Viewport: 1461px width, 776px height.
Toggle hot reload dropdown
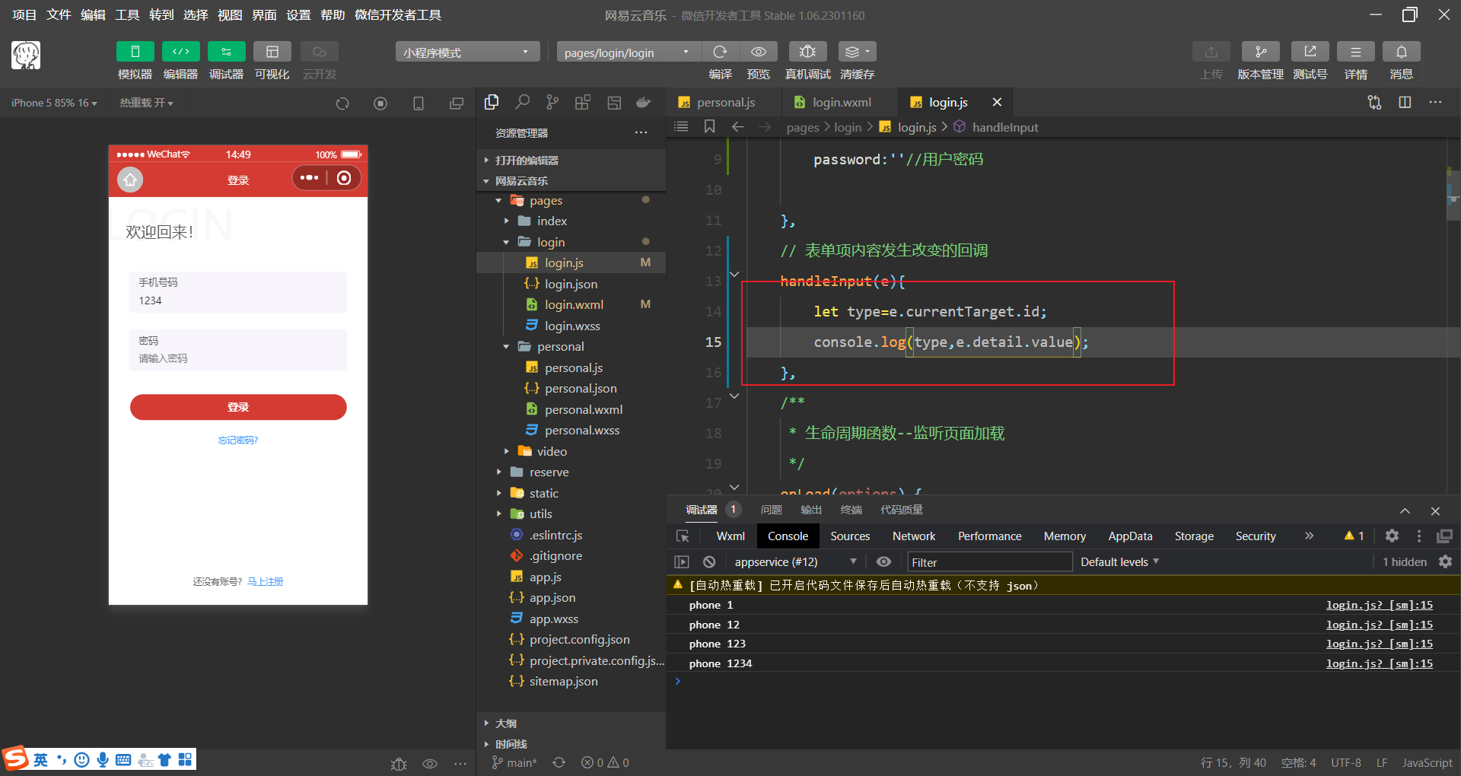[x=146, y=103]
